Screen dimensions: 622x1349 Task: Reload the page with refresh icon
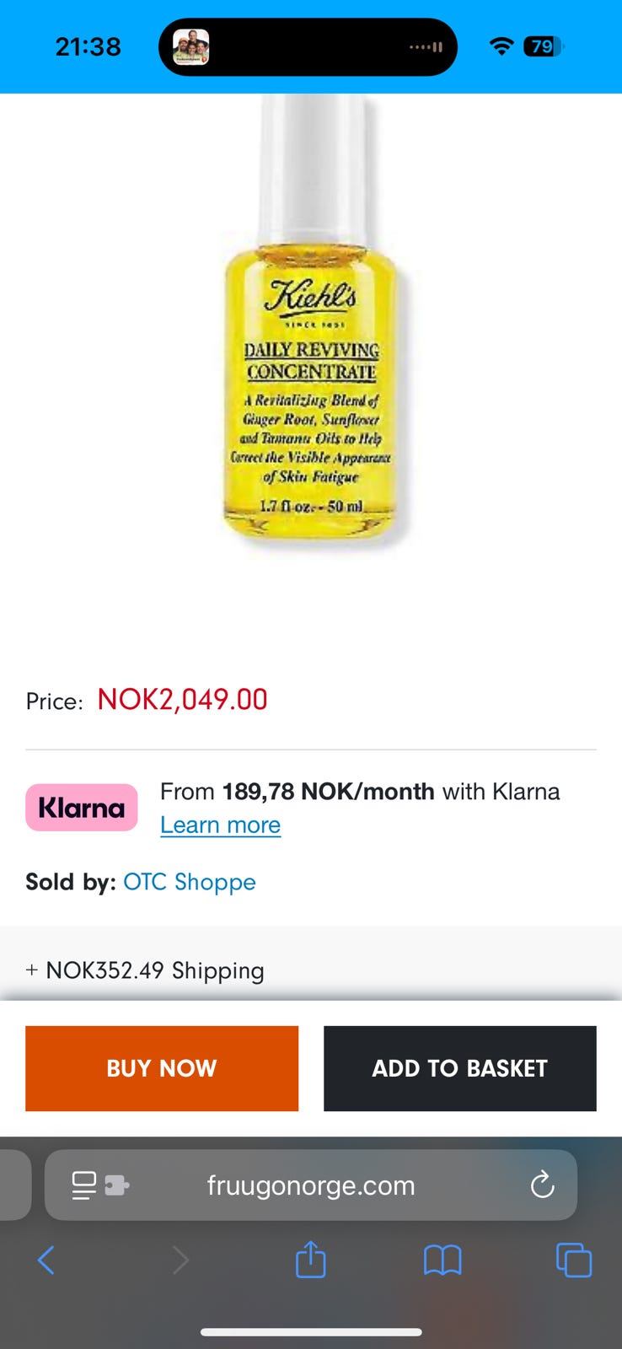click(542, 1185)
